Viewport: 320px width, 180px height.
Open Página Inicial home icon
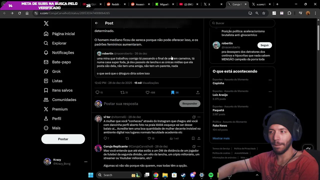[x=46, y=34]
